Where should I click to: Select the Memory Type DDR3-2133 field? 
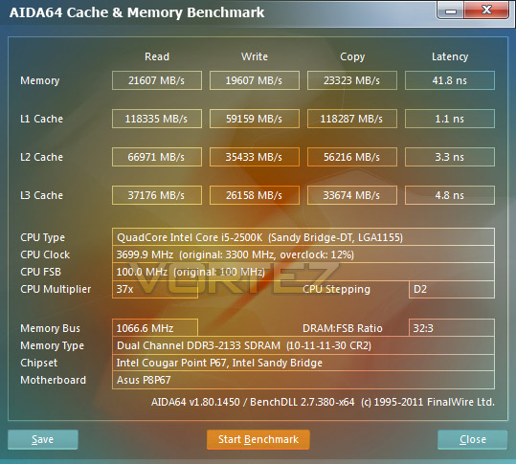point(303,345)
